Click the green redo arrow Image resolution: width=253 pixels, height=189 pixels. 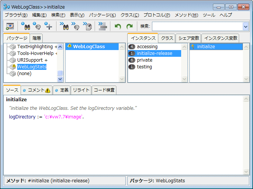click(129, 26)
